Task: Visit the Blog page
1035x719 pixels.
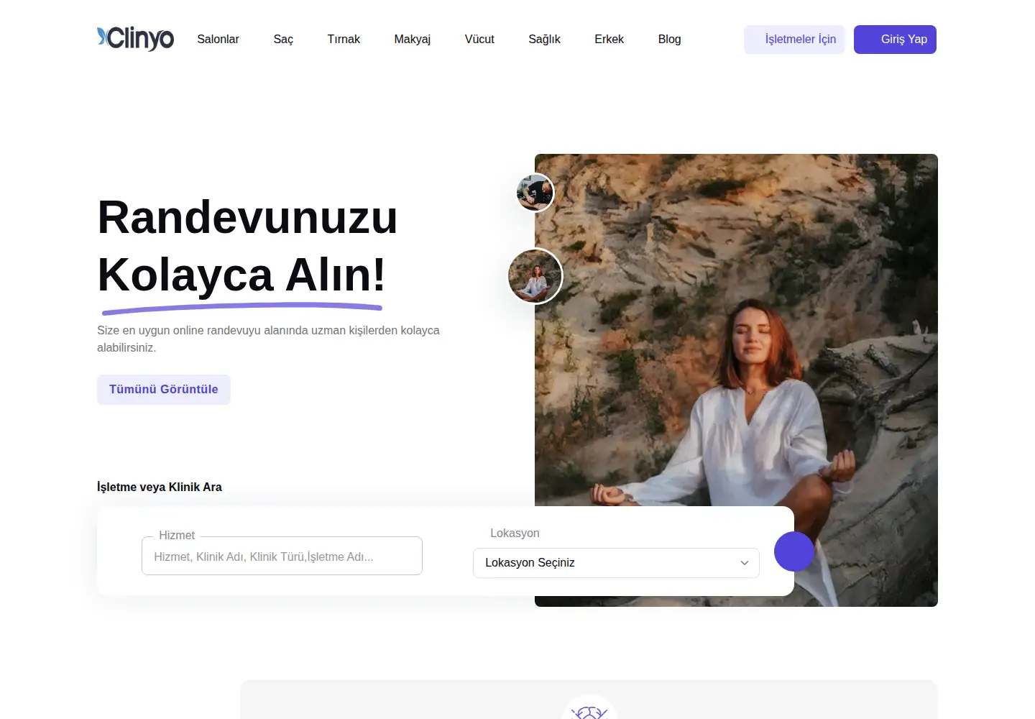Action: (x=669, y=40)
